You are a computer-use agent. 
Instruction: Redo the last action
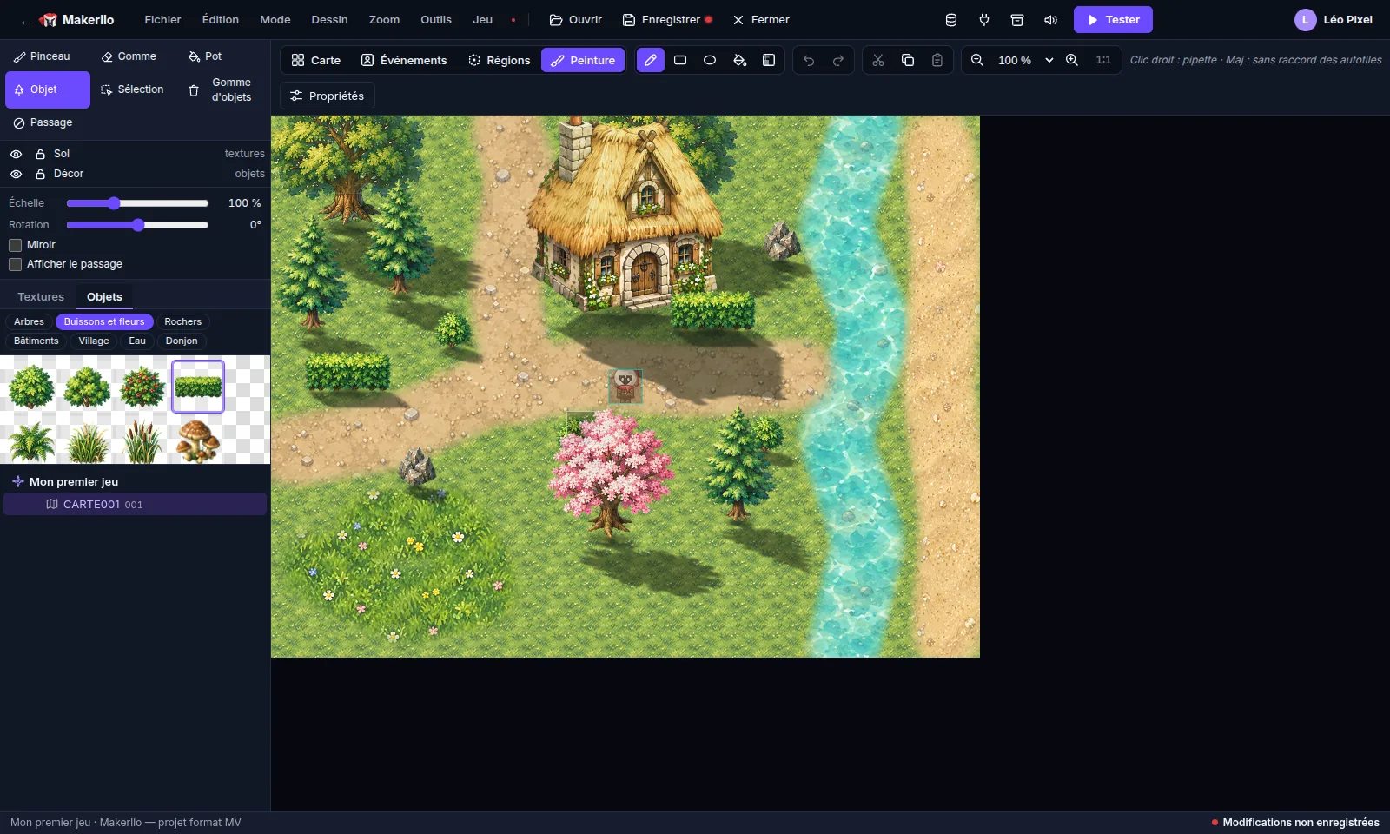tap(838, 60)
